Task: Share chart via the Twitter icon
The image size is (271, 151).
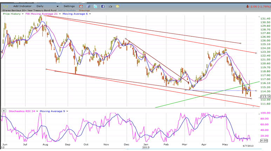Action: pyautogui.click(x=95, y=6)
